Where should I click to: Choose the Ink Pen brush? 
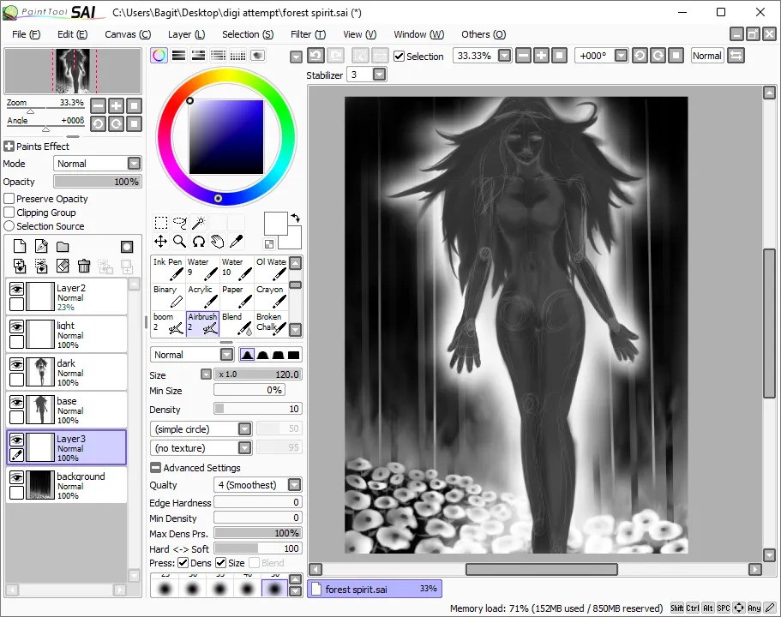pyautogui.click(x=168, y=269)
